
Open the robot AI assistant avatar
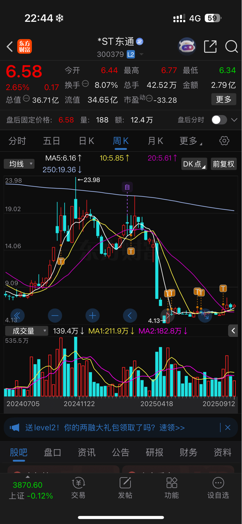[187, 47]
